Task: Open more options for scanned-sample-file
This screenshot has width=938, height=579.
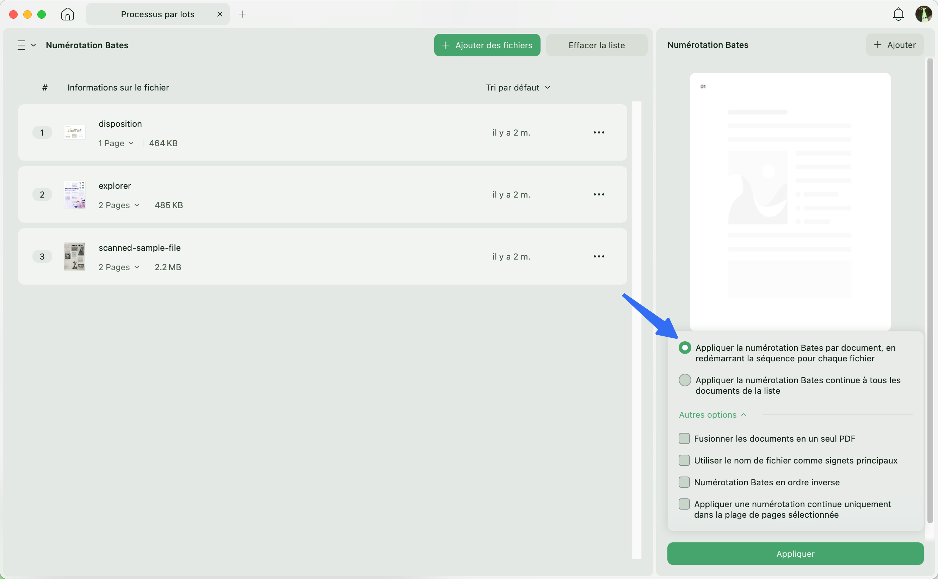Action: (x=599, y=256)
